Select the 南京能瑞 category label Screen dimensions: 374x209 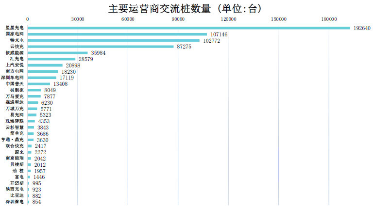[x=15, y=158]
